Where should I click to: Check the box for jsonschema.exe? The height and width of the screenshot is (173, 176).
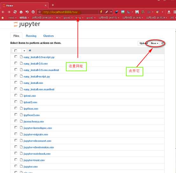16,121
